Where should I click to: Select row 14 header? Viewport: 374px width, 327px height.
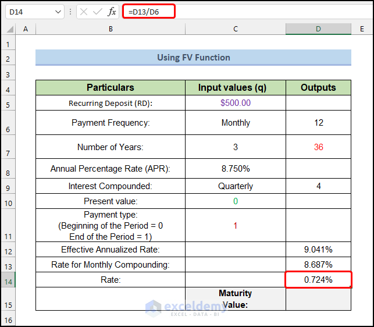(x=8, y=280)
